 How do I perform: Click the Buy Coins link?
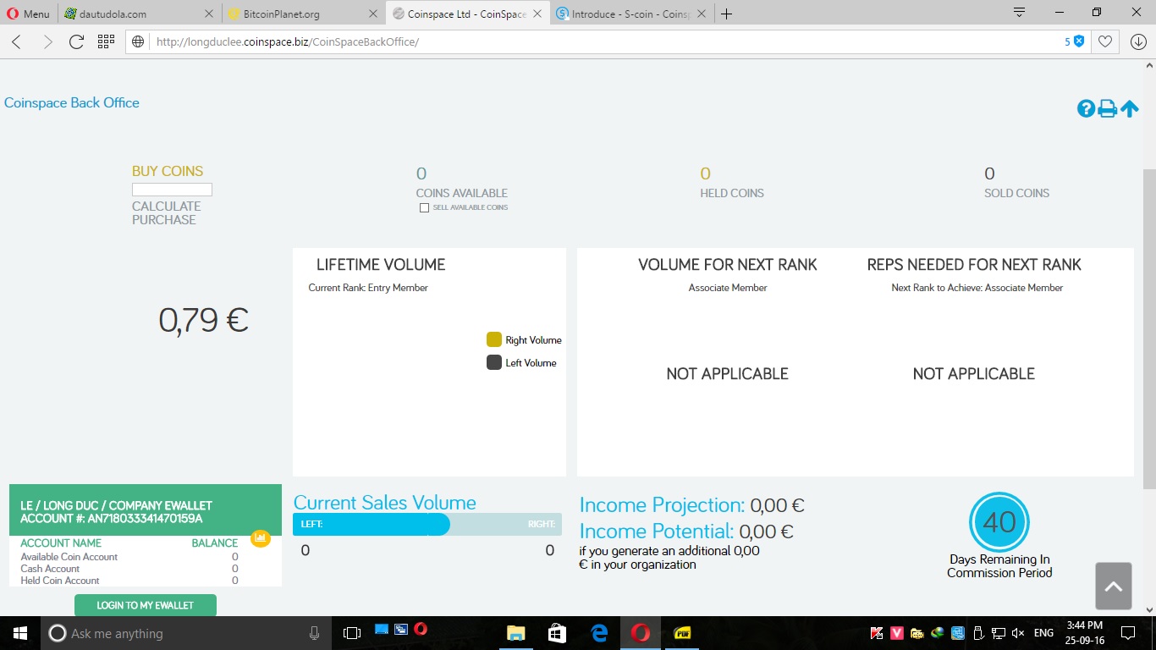point(168,171)
